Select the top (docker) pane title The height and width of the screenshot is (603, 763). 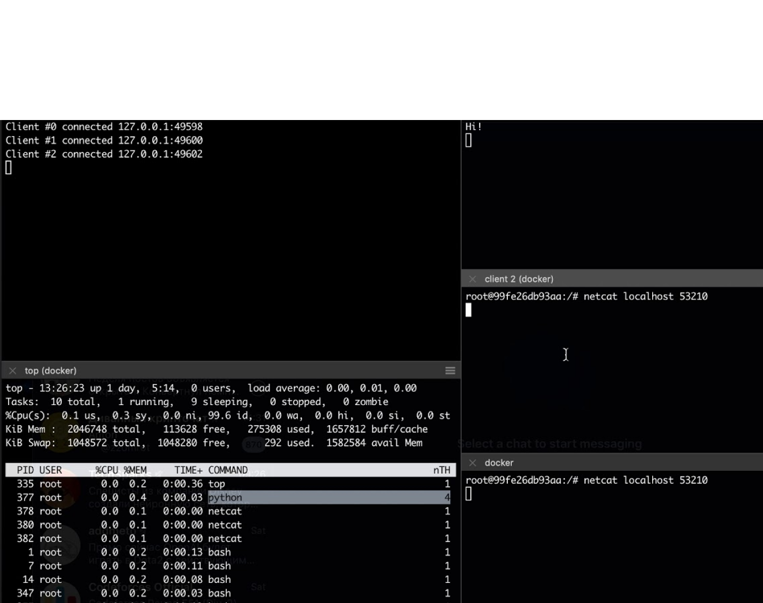(x=51, y=370)
